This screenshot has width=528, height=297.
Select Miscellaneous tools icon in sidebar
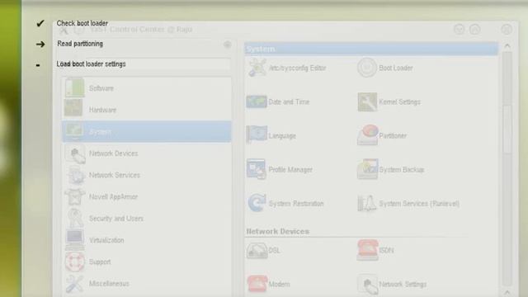[x=75, y=284]
